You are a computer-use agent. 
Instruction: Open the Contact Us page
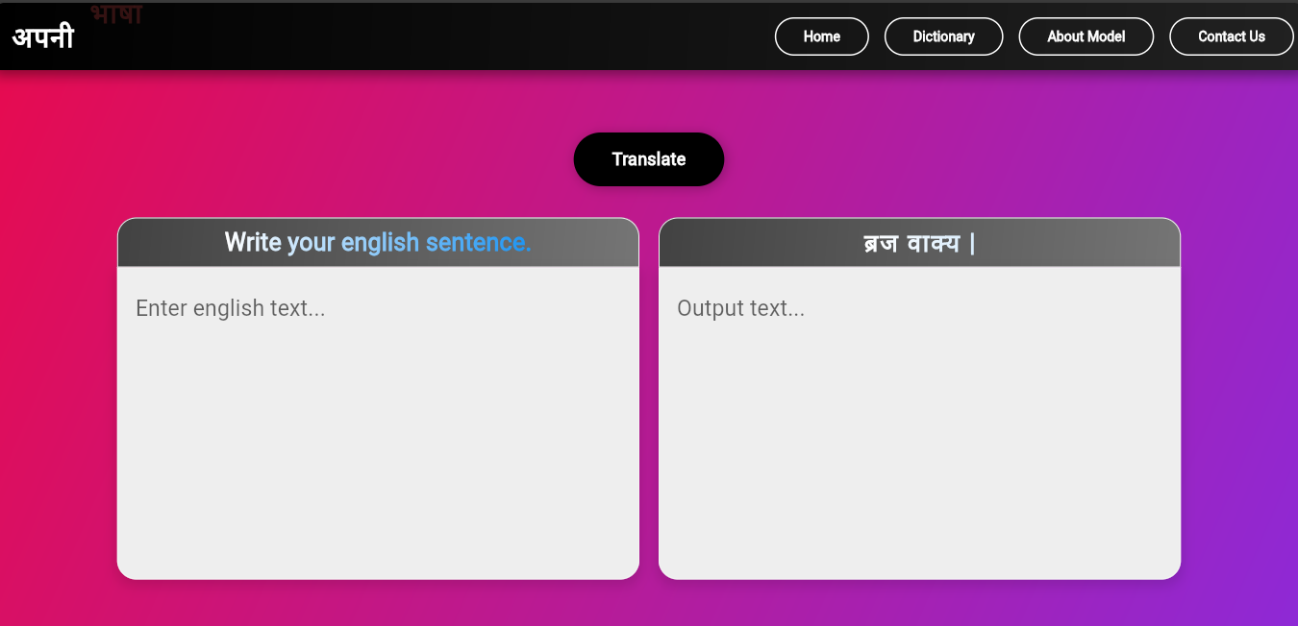[x=1232, y=36]
